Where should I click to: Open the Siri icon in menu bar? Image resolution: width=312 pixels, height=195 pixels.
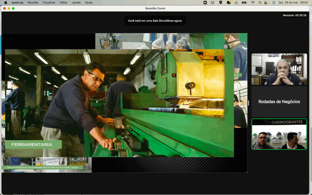tap(274, 2)
